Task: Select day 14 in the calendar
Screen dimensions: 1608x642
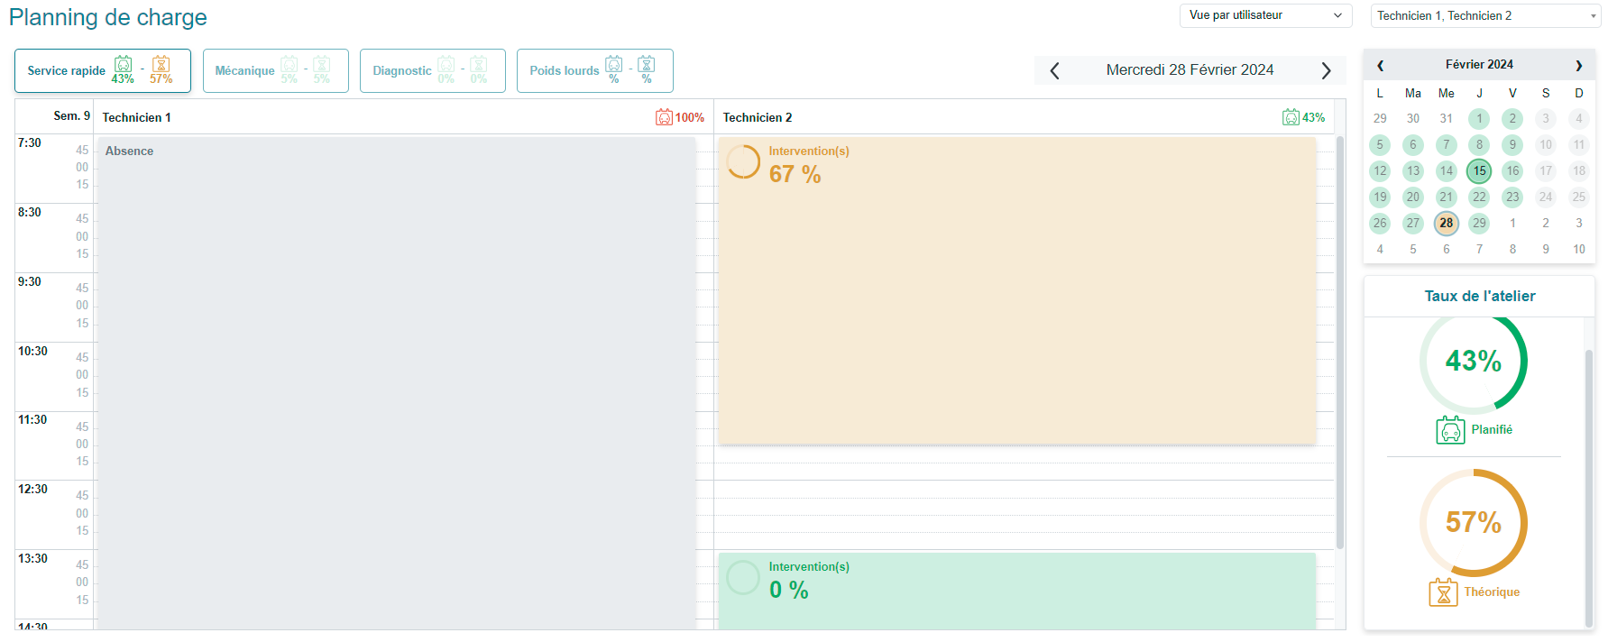Action: pyautogui.click(x=1447, y=170)
